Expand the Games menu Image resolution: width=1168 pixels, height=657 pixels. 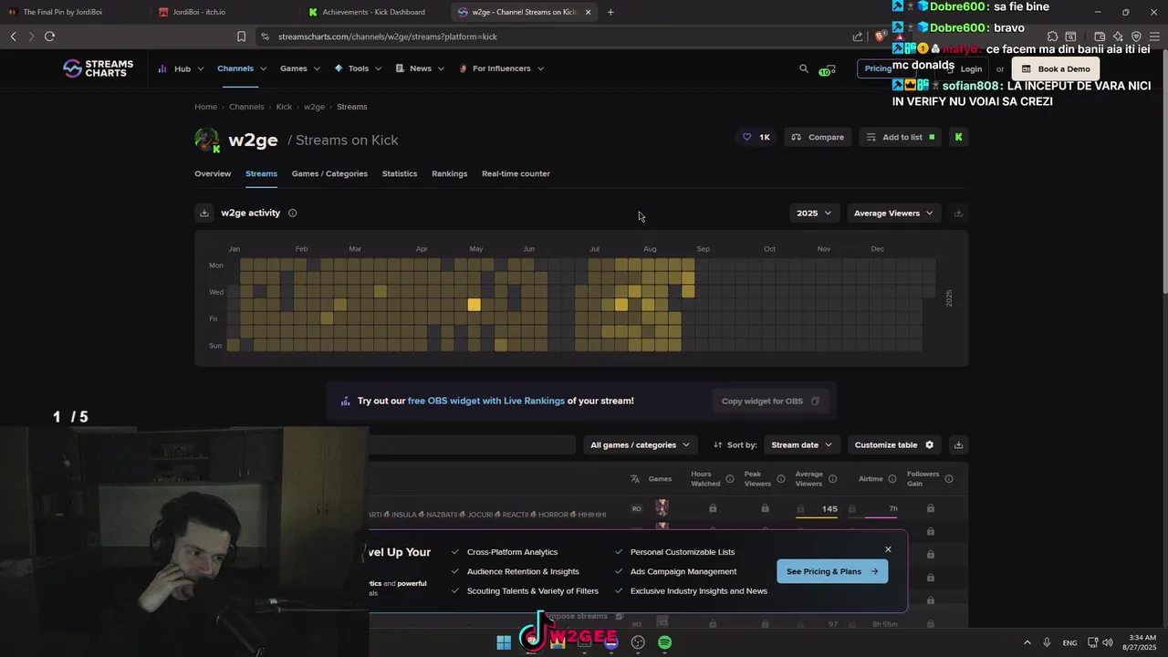pyautogui.click(x=300, y=68)
